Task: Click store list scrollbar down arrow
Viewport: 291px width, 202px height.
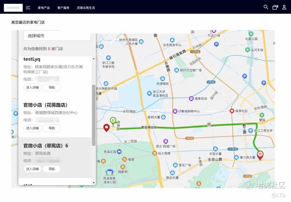Action: [93, 183]
